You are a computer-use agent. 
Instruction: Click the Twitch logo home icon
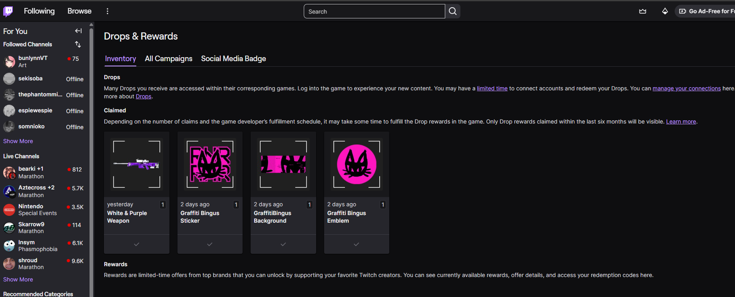pos(8,11)
